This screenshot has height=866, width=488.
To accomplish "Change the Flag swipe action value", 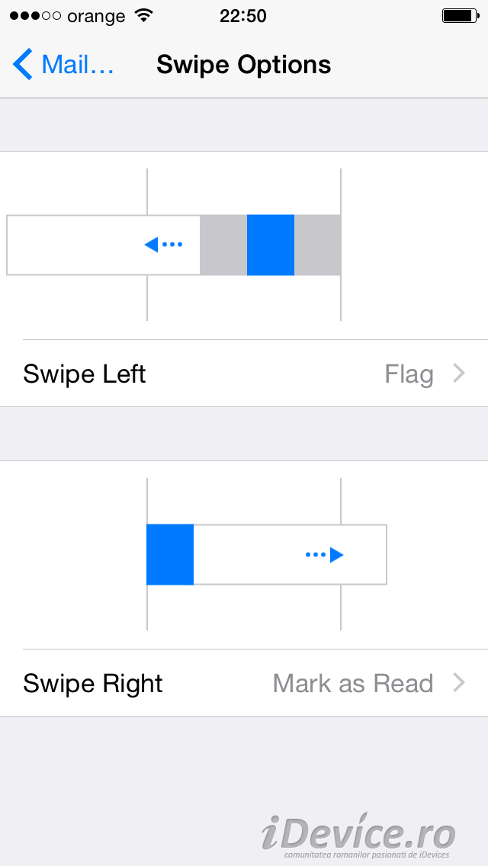I will 409,374.
